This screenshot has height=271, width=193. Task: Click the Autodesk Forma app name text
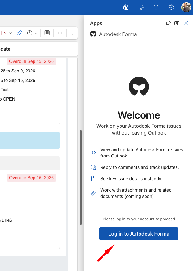118,34
